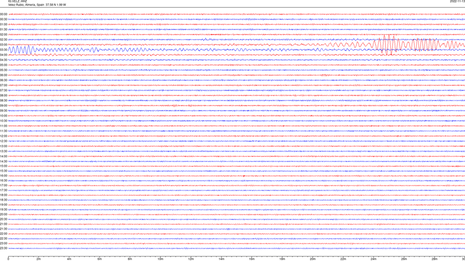Click the 10:30 time label

(x=3, y=121)
